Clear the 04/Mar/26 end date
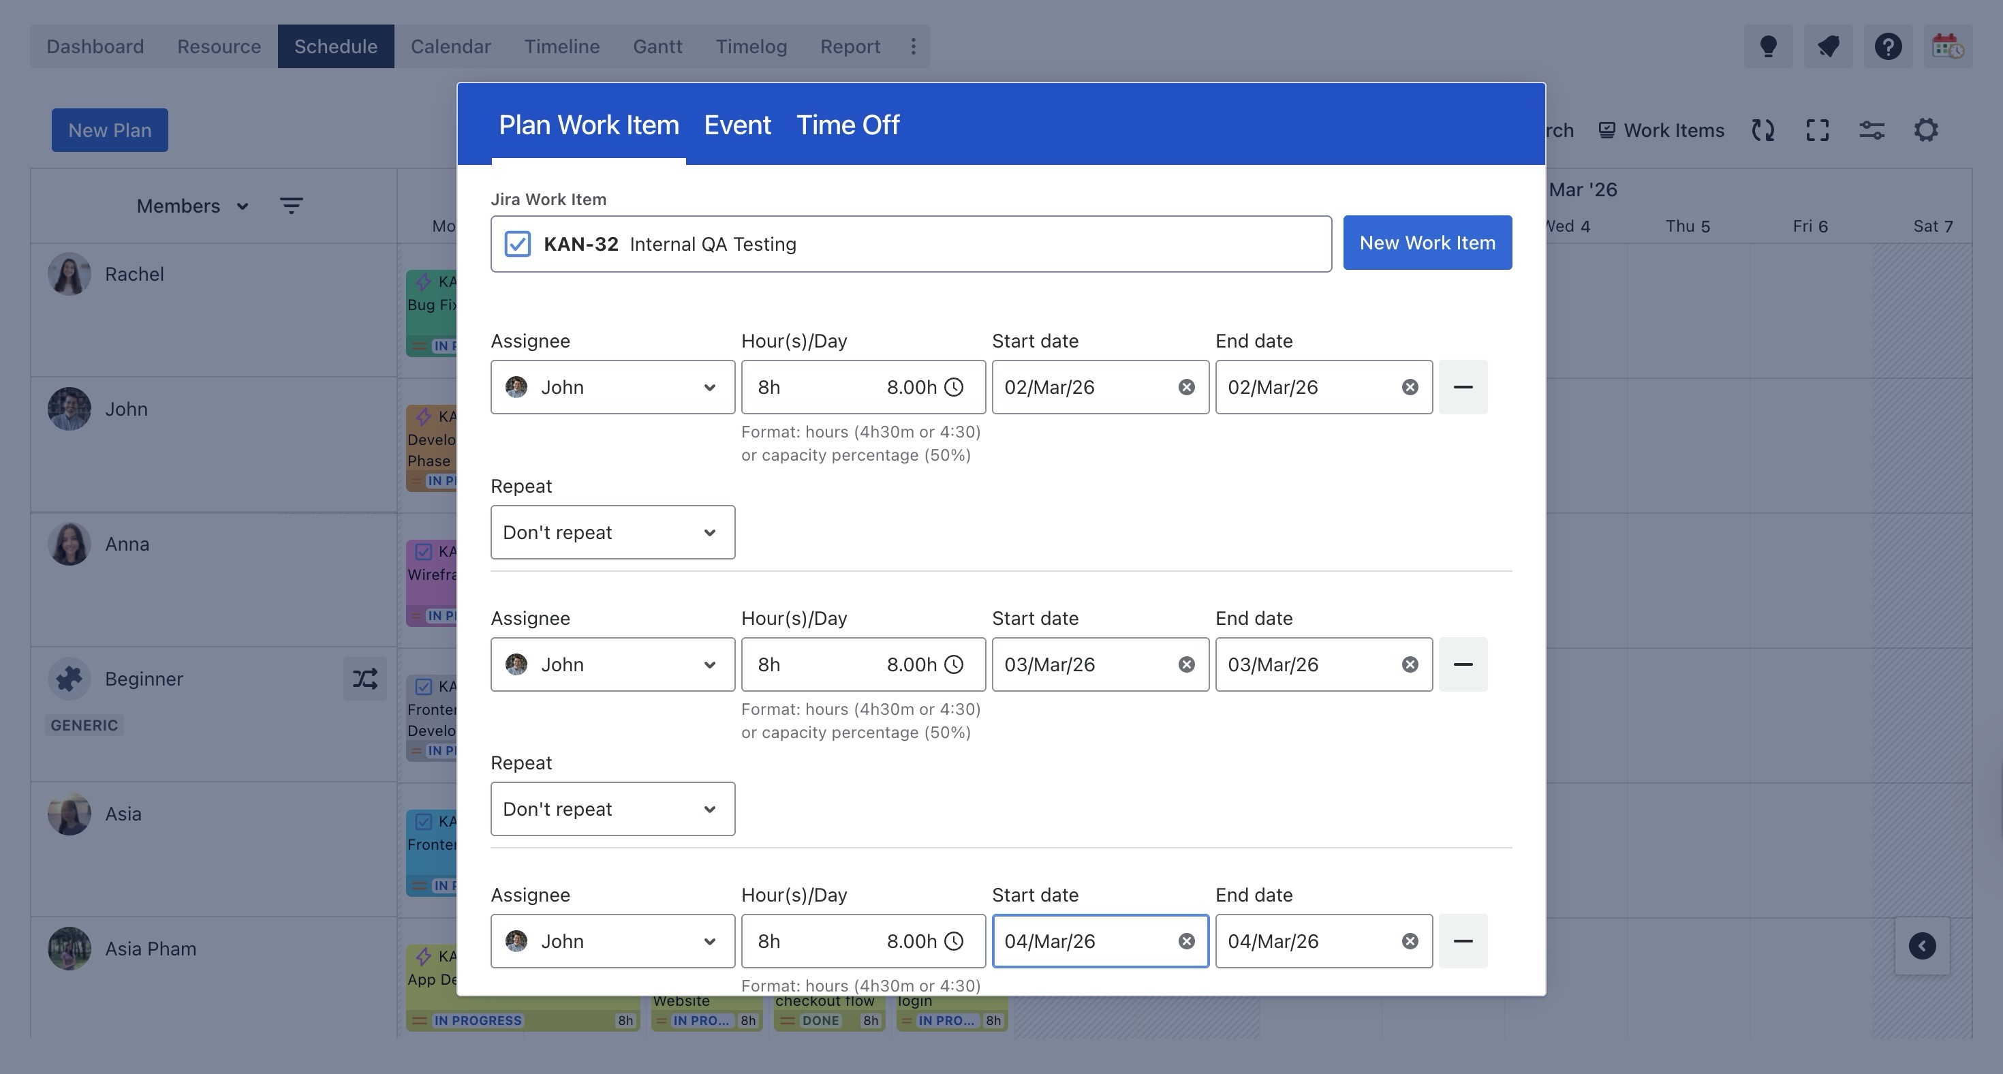This screenshot has width=2003, height=1074. (1409, 942)
